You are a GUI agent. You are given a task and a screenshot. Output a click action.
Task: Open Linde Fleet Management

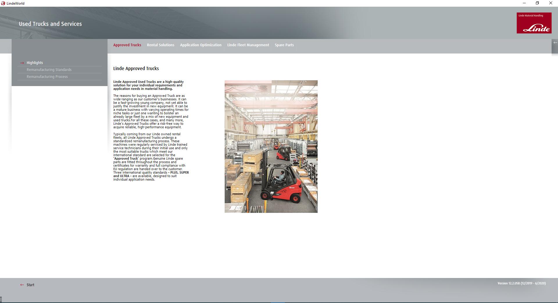coord(248,45)
